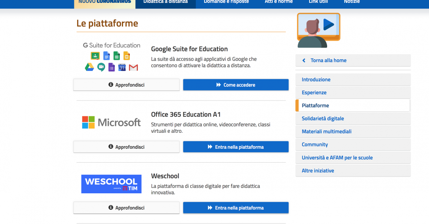Click the video lesson illustration icon
This screenshot has height=224, width=429.
pyautogui.click(x=319, y=30)
